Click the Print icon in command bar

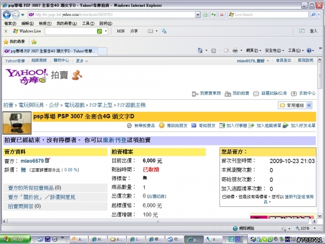tap(235, 50)
